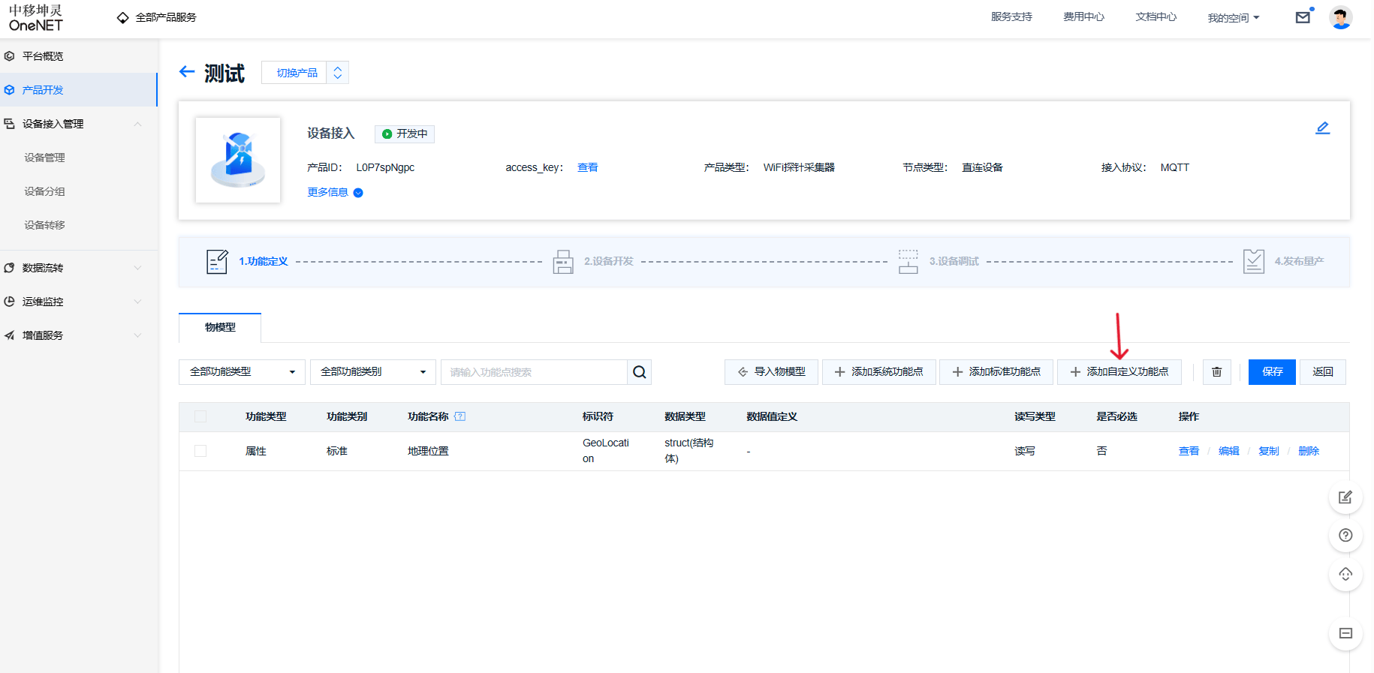
Task: Click the 返回 button
Action: 1323,372
